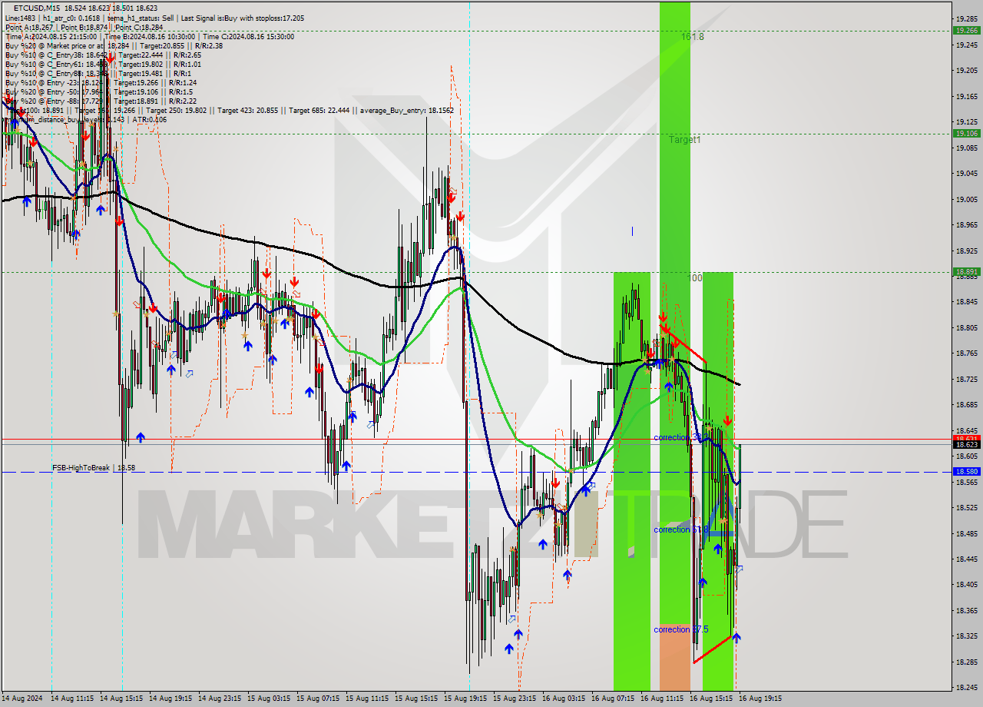The height and width of the screenshot is (707, 983).
Task: Click the red 18.631 price tag
Action: pos(966,437)
